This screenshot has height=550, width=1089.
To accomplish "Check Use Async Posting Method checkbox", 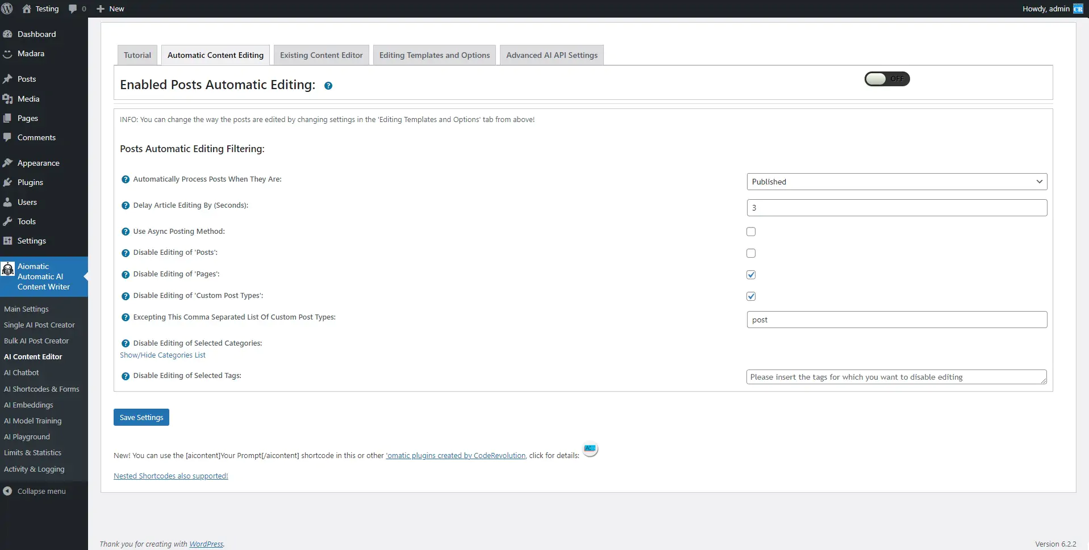I will tap(751, 232).
